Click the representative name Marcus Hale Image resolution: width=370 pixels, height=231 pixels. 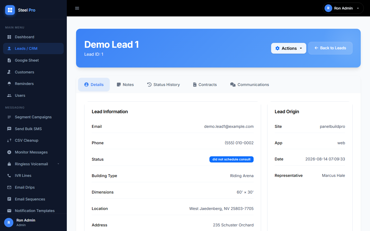coord(333,176)
